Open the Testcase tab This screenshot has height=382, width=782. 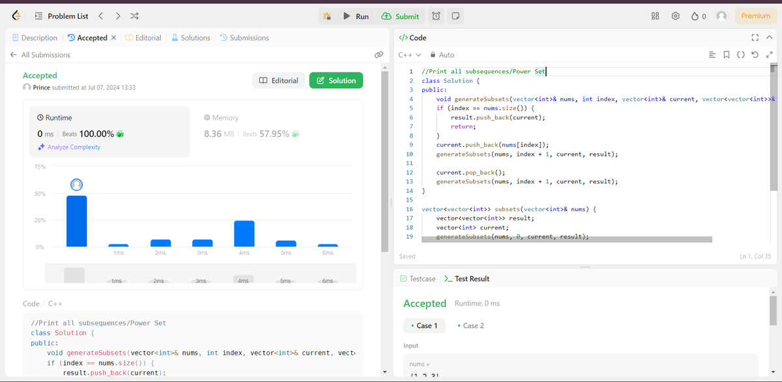coord(417,278)
